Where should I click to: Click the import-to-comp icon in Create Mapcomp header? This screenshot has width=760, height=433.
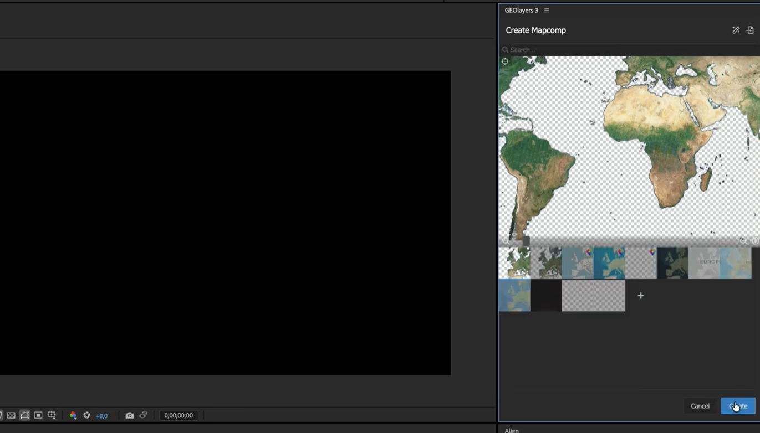[x=751, y=30]
